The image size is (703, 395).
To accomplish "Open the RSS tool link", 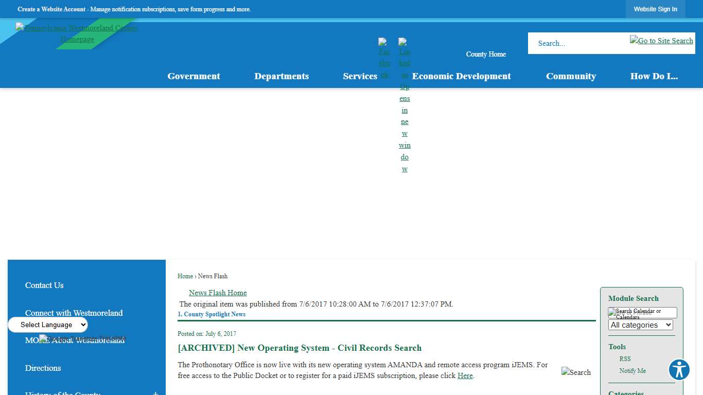I will pyautogui.click(x=625, y=359).
